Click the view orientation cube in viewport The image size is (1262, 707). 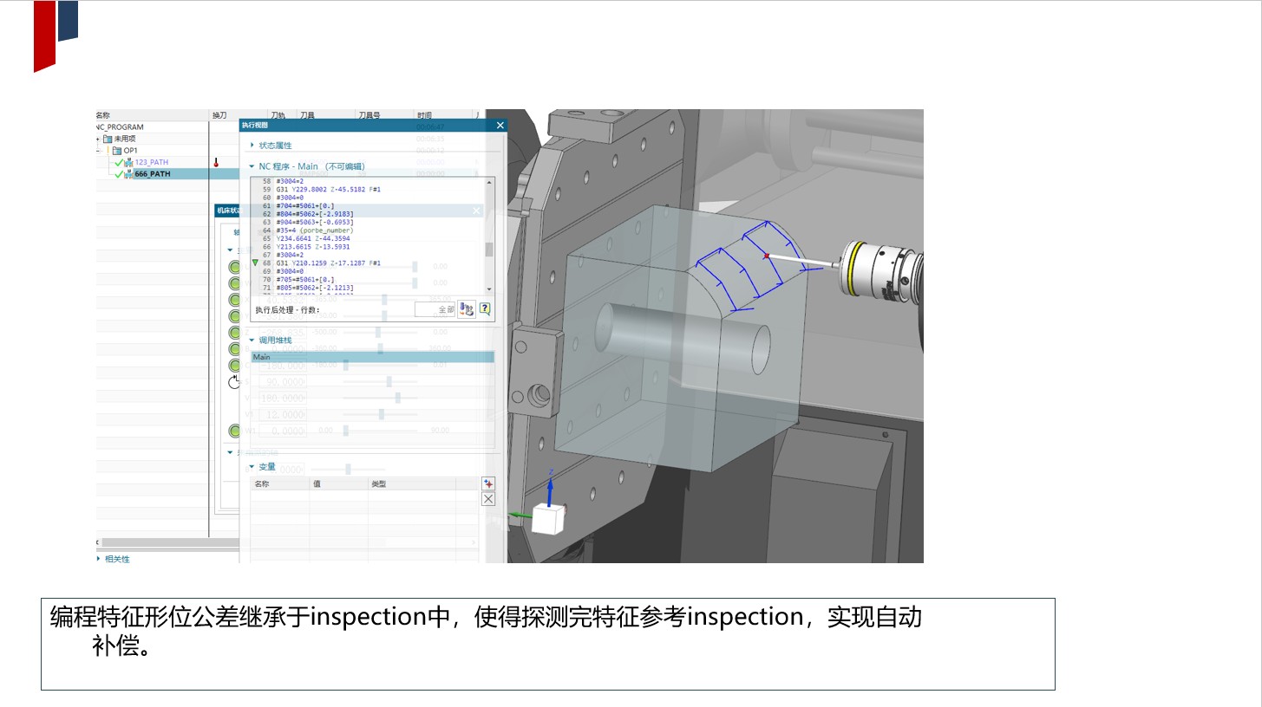tap(548, 520)
